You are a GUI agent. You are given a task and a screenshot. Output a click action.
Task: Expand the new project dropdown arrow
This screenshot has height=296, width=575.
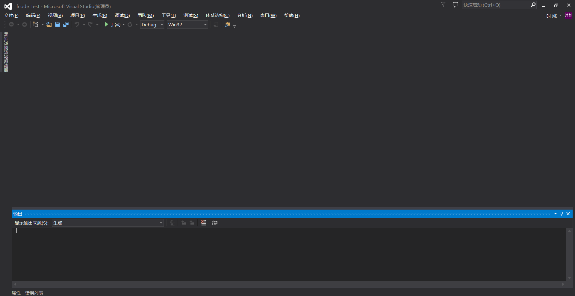[43, 25]
